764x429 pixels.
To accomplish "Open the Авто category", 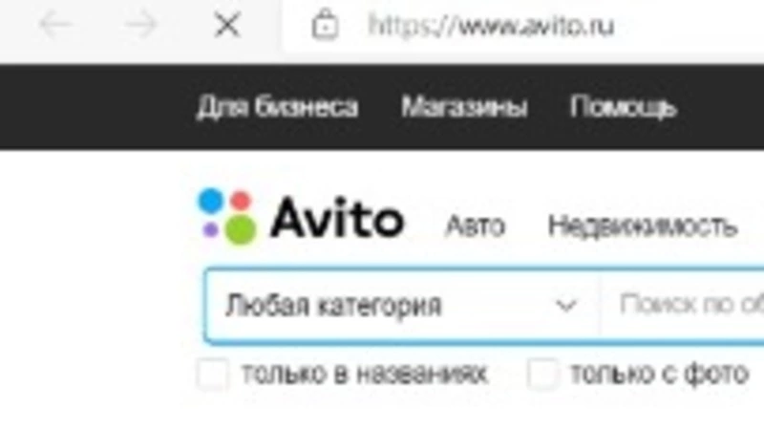I will pos(475,225).
